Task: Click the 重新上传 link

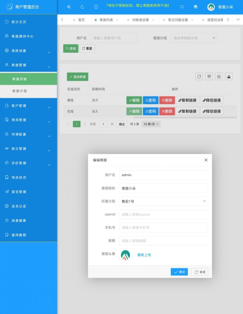Action: click(x=144, y=255)
